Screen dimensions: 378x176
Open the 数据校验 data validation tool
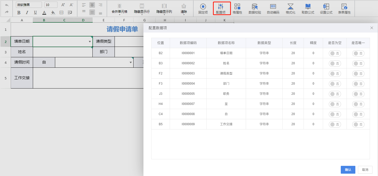click(x=255, y=9)
